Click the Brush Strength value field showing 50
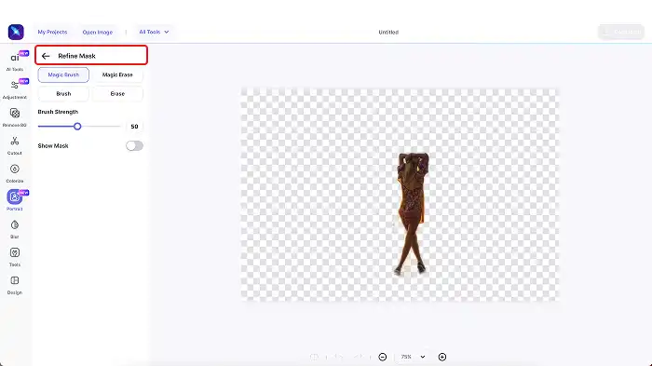652x366 pixels. point(134,127)
